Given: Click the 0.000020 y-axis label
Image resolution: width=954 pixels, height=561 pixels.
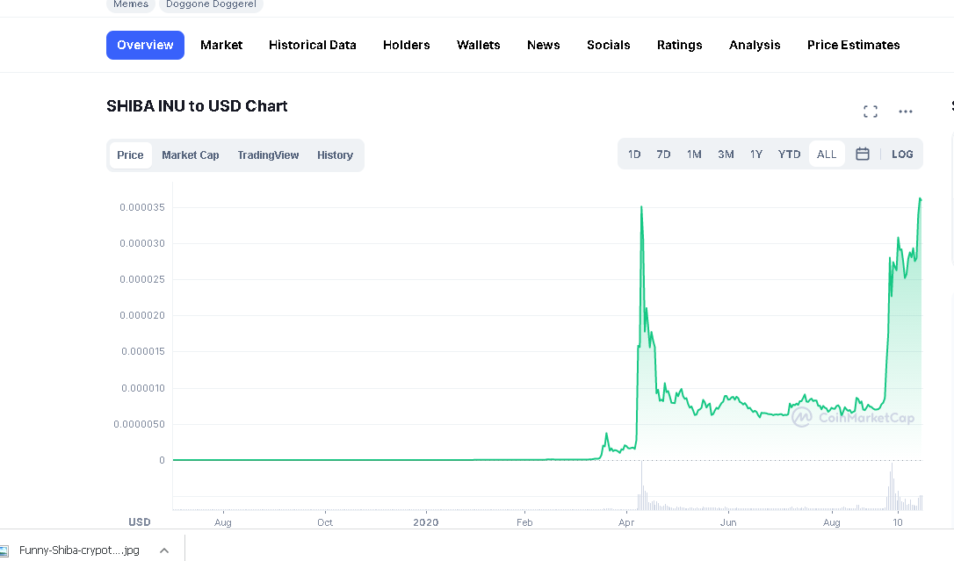Looking at the screenshot, I should (x=142, y=315).
